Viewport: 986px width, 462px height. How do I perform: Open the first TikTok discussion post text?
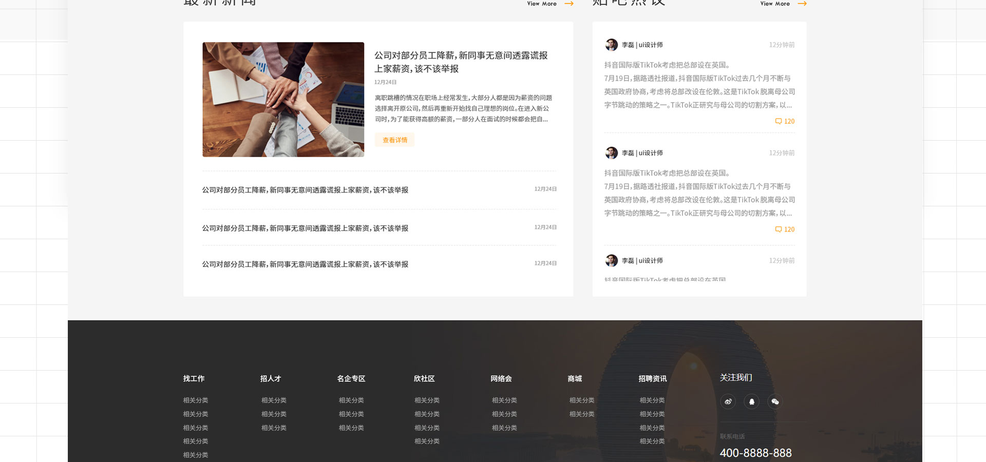pyautogui.click(x=699, y=85)
